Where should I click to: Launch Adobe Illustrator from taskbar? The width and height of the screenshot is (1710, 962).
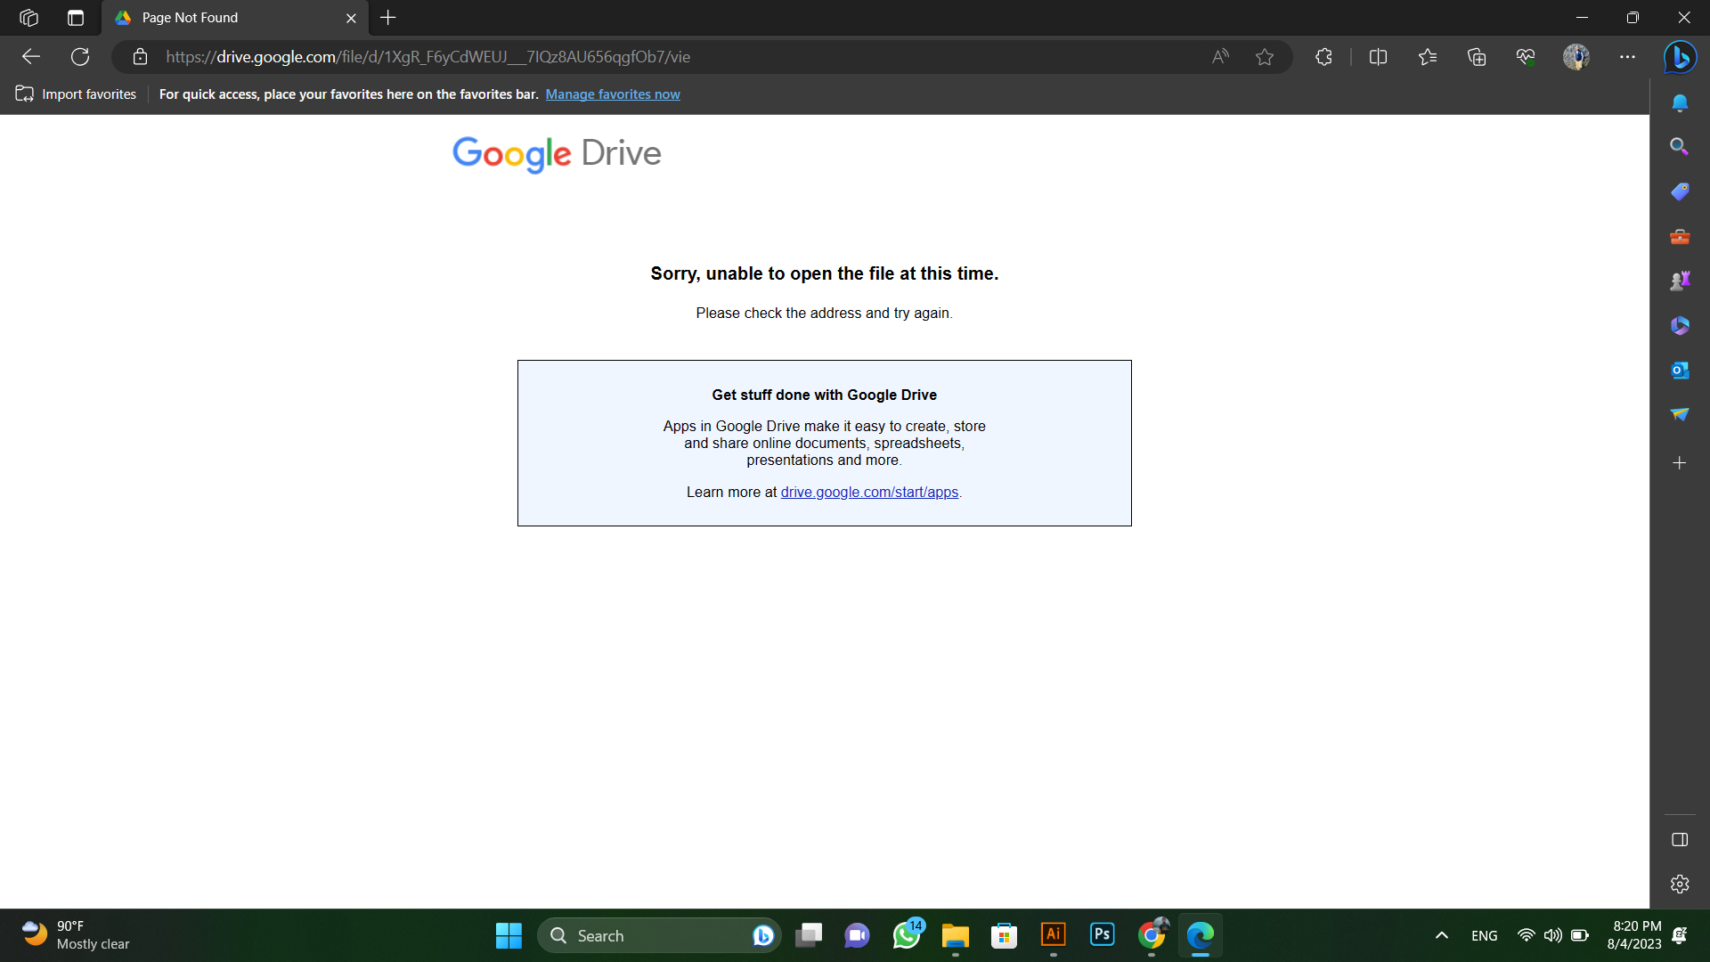(x=1054, y=935)
